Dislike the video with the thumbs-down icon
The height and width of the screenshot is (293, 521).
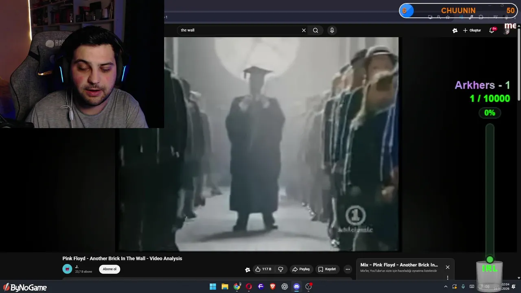tap(280, 269)
